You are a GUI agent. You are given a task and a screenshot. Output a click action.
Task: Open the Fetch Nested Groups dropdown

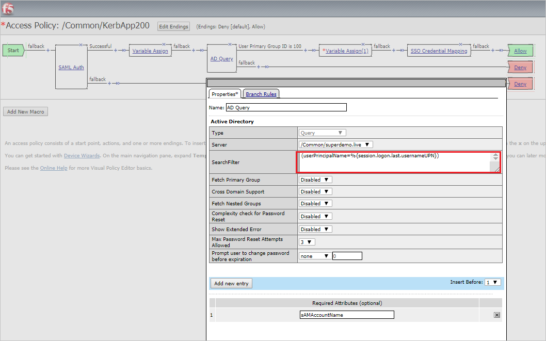pos(315,203)
